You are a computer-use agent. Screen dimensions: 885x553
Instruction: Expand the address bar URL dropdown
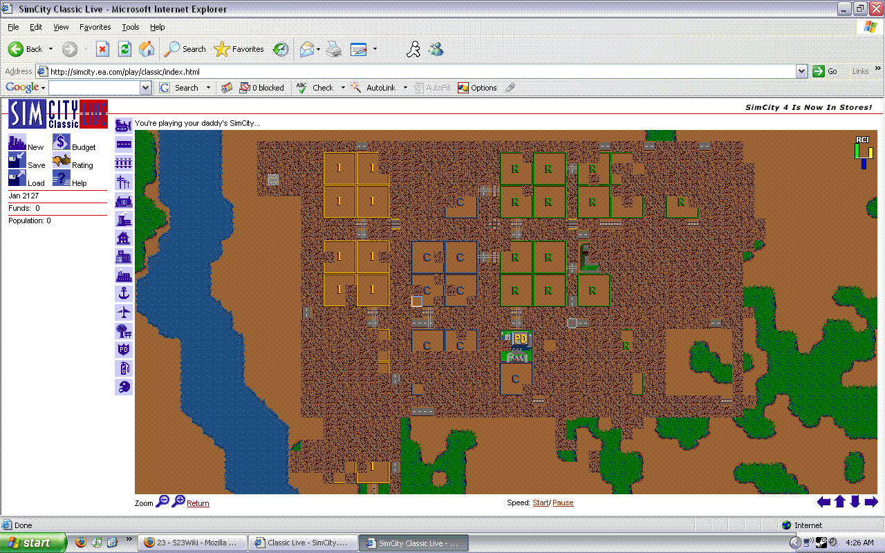(x=801, y=71)
